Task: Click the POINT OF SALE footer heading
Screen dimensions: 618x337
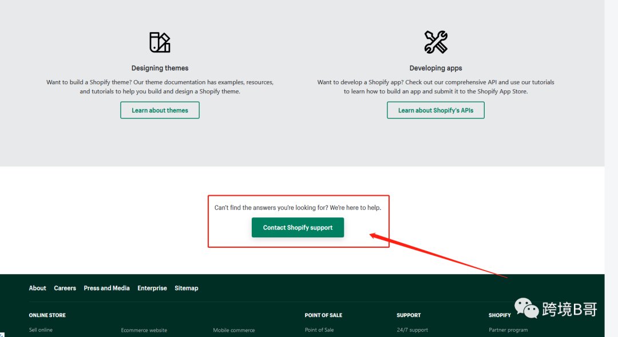Action: coord(323,315)
